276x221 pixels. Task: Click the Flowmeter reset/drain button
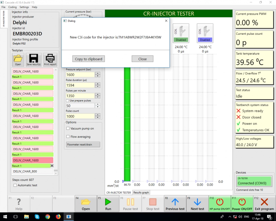[83, 144]
